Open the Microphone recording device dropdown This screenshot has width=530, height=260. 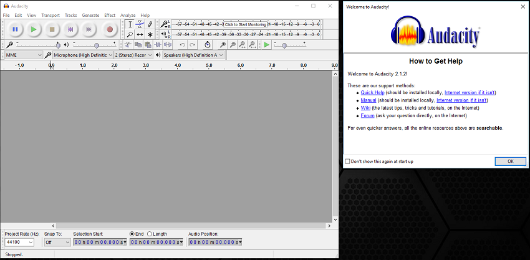(83, 55)
